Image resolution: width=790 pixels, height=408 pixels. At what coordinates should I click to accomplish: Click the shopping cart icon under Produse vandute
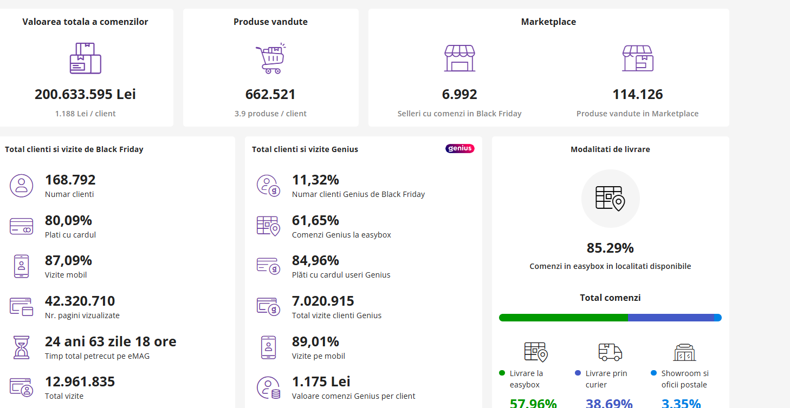pos(270,58)
